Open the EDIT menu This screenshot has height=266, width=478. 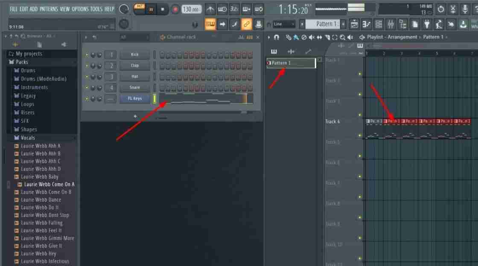(24, 9)
